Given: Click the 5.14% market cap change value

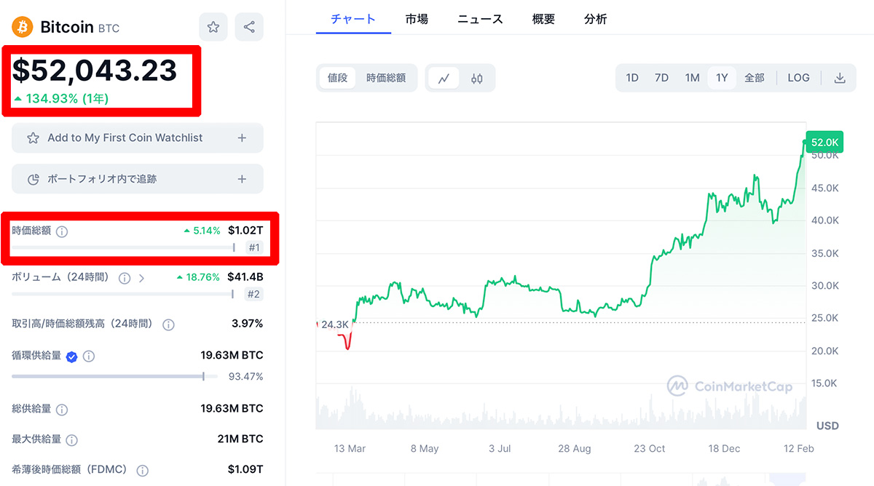Looking at the screenshot, I should coord(202,231).
